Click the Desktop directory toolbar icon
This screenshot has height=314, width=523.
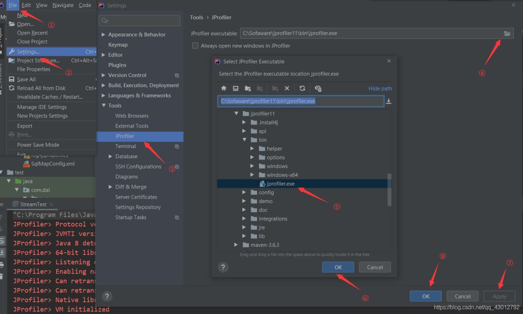tap(235, 88)
